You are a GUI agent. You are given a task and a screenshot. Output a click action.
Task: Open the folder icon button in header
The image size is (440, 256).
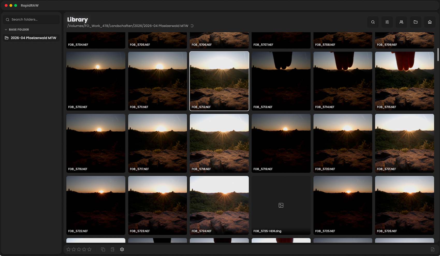coord(415,22)
